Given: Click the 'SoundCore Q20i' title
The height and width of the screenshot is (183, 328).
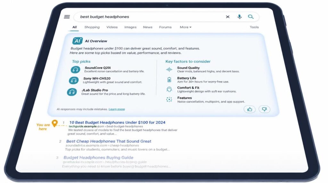Looking at the screenshot, I should 98,68.
